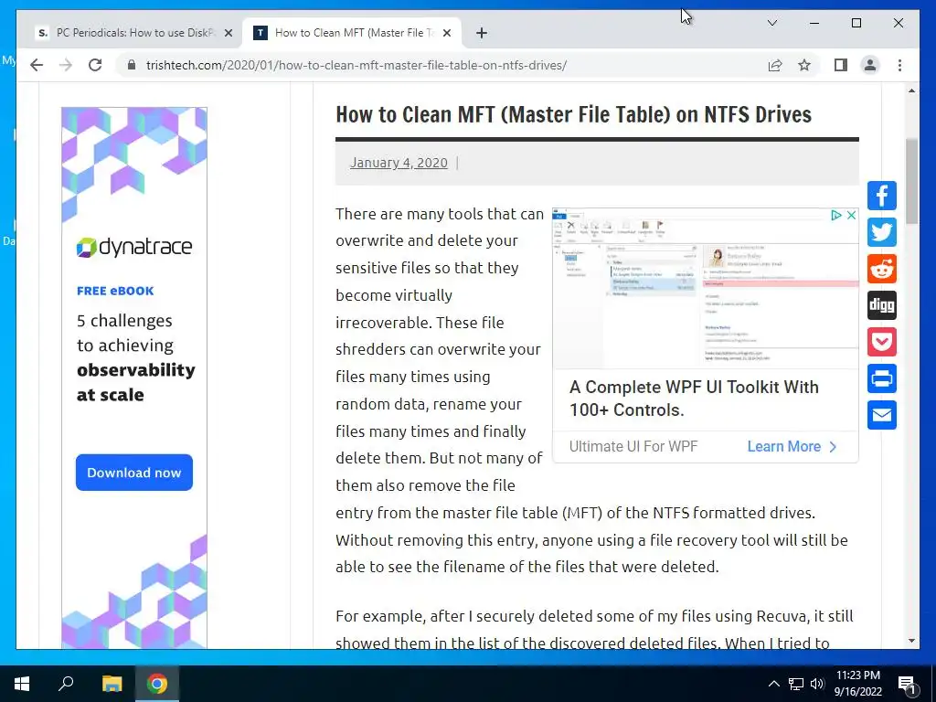Open Chrome three-dot menu

point(899,65)
